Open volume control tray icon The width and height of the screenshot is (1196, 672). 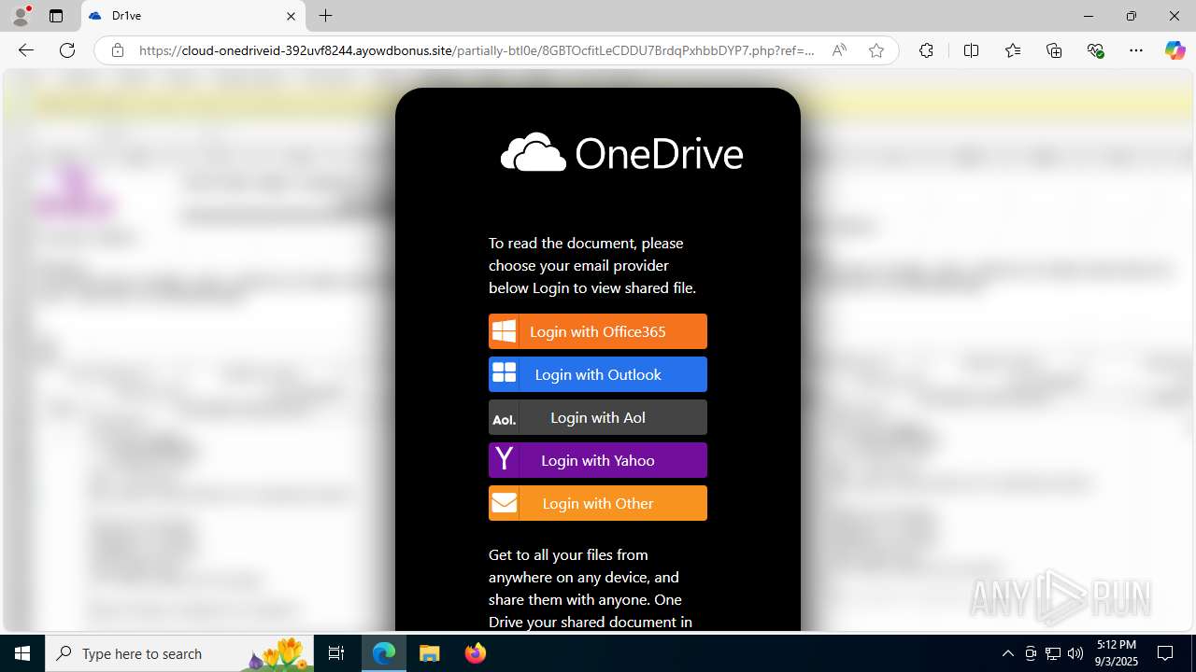1075,653
